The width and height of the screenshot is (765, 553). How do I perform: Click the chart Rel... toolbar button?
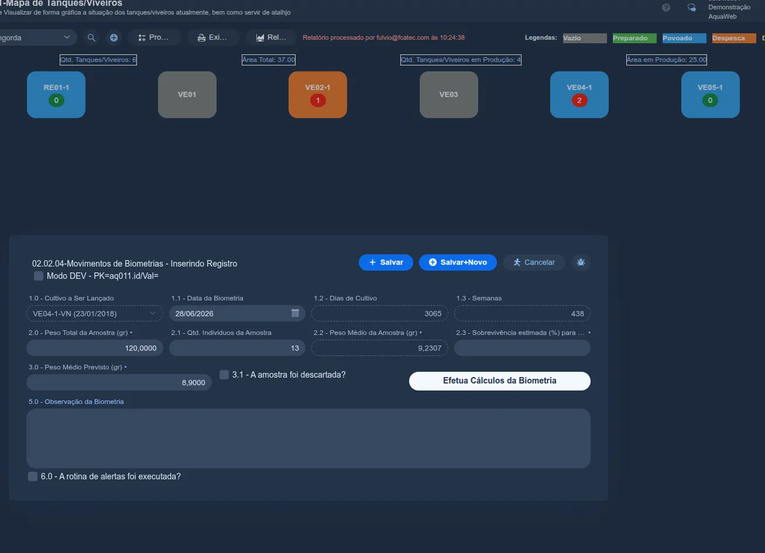[x=271, y=37]
